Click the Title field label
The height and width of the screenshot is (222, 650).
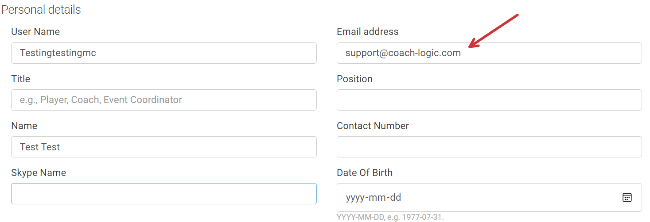pyautogui.click(x=20, y=79)
